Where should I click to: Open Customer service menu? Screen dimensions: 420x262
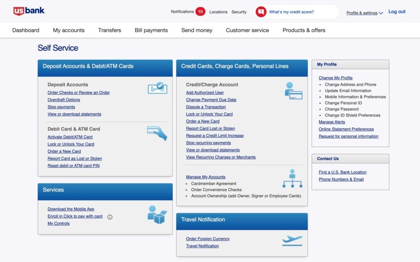coord(247,30)
